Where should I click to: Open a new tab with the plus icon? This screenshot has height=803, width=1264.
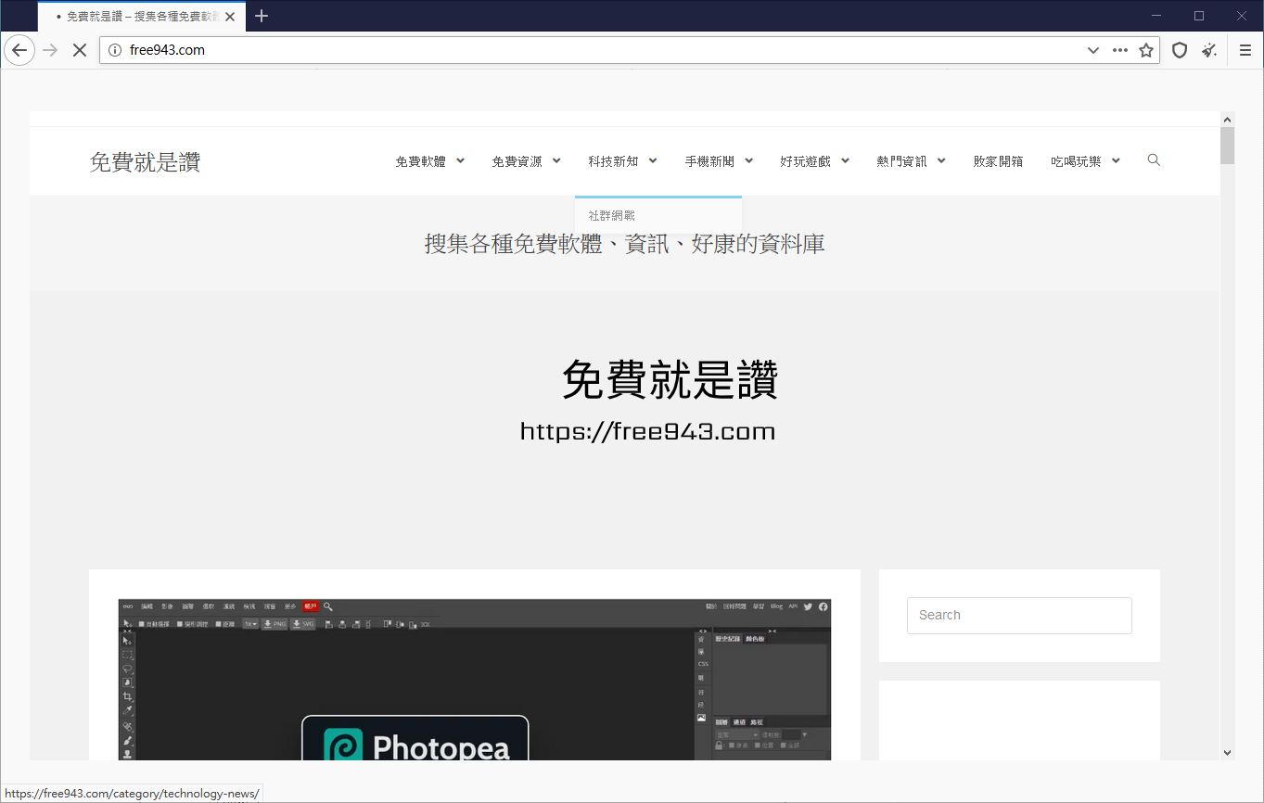point(261,16)
